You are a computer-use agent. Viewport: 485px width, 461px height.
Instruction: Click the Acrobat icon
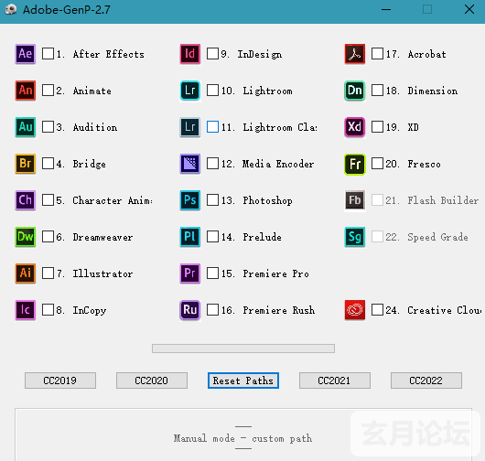click(x=355, y=54)
